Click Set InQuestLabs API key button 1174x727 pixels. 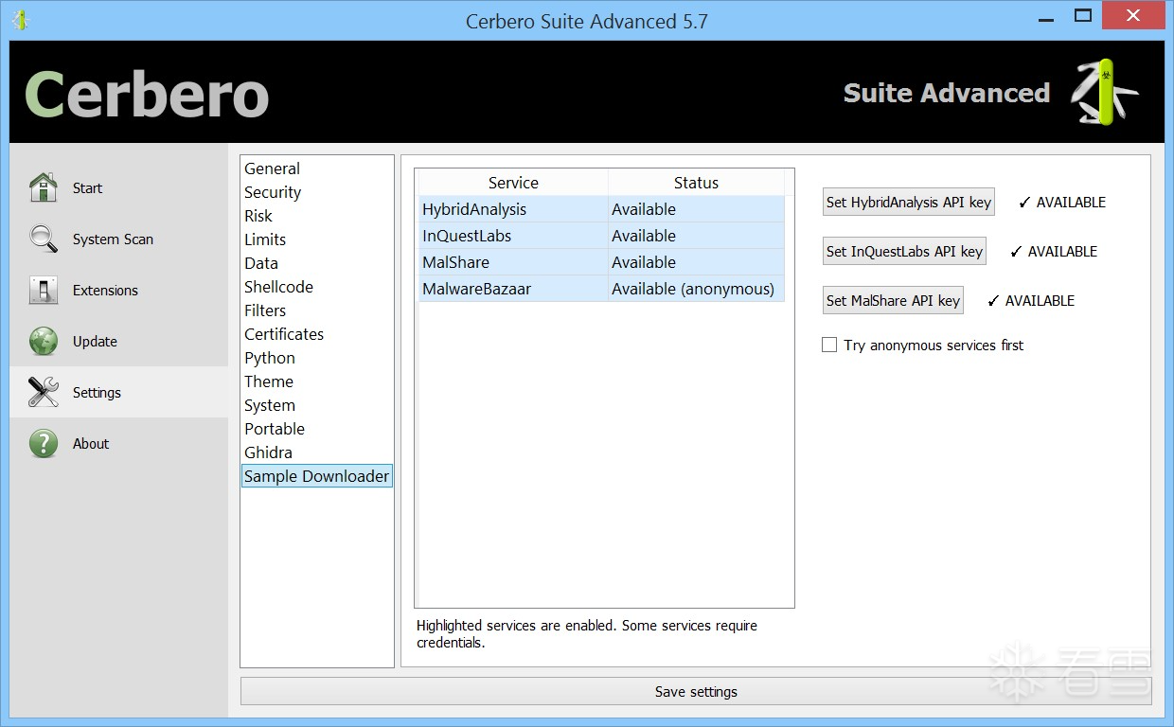[x=904, y=251]
